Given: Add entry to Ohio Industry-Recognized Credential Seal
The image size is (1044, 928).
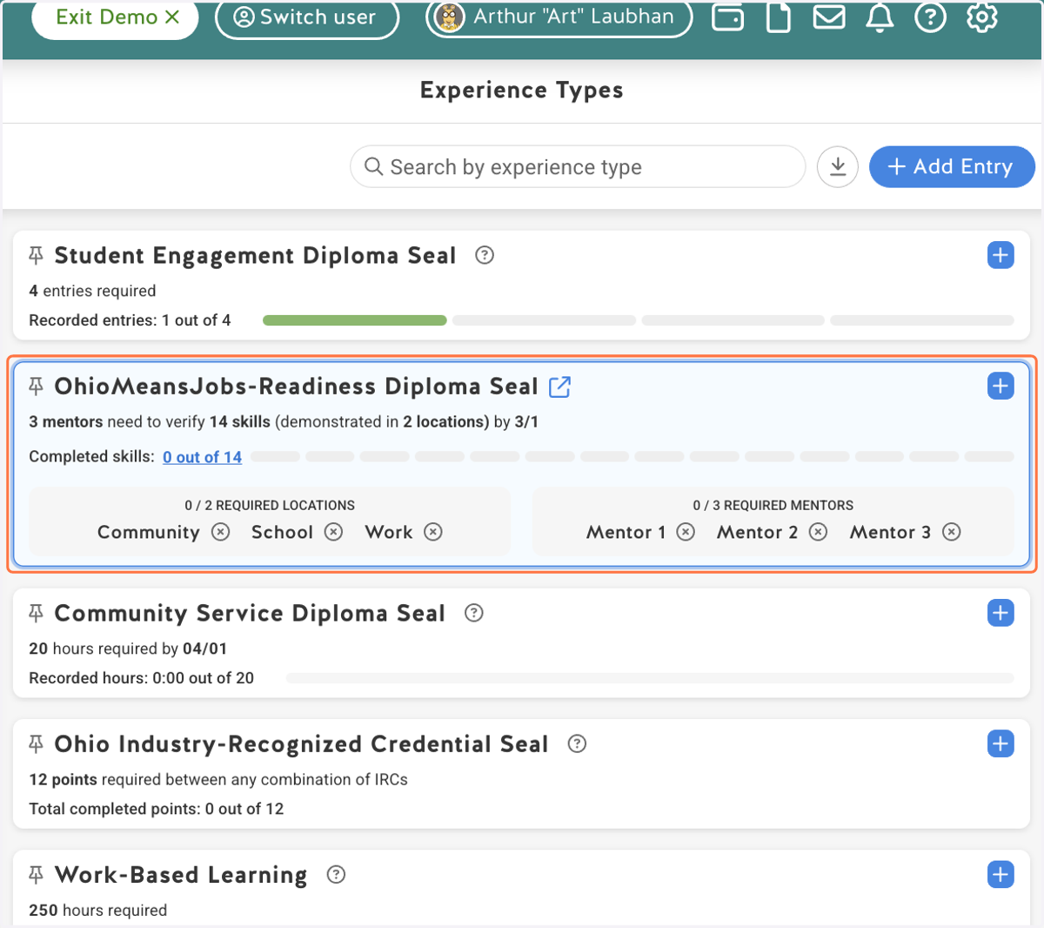Looking at the screenshot, I should (1000, 743).
